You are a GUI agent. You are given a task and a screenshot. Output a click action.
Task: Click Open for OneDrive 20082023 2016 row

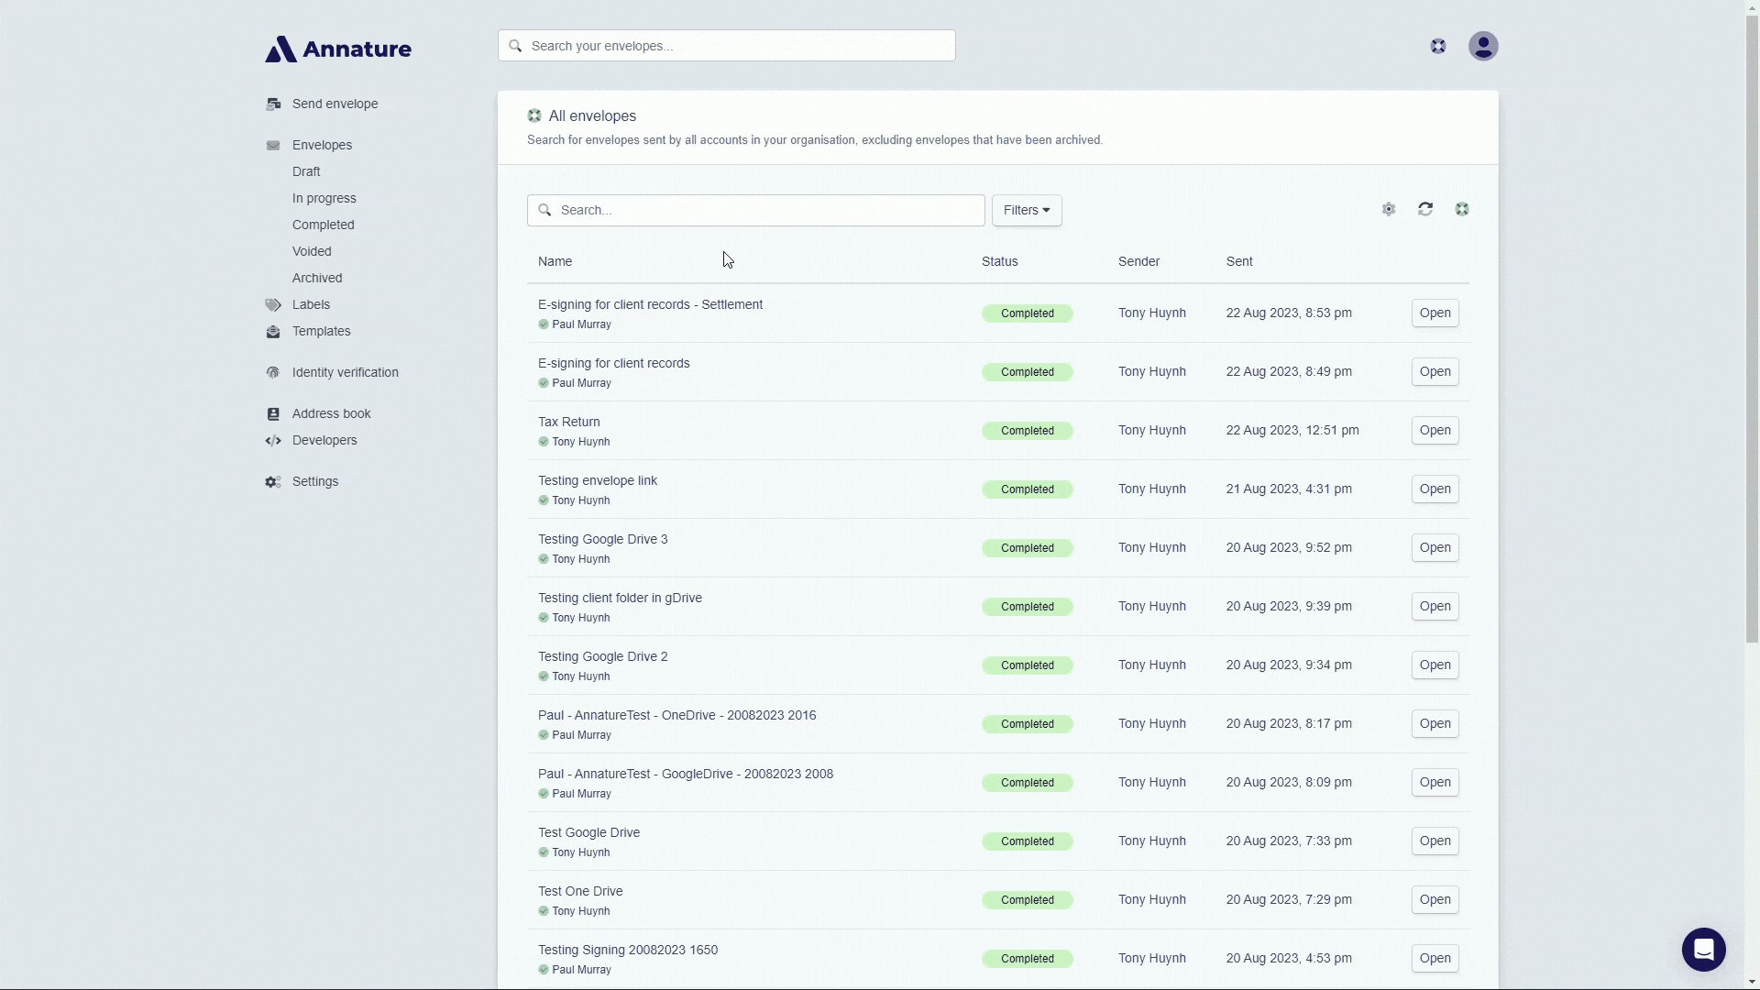(x=1435, y=724)
